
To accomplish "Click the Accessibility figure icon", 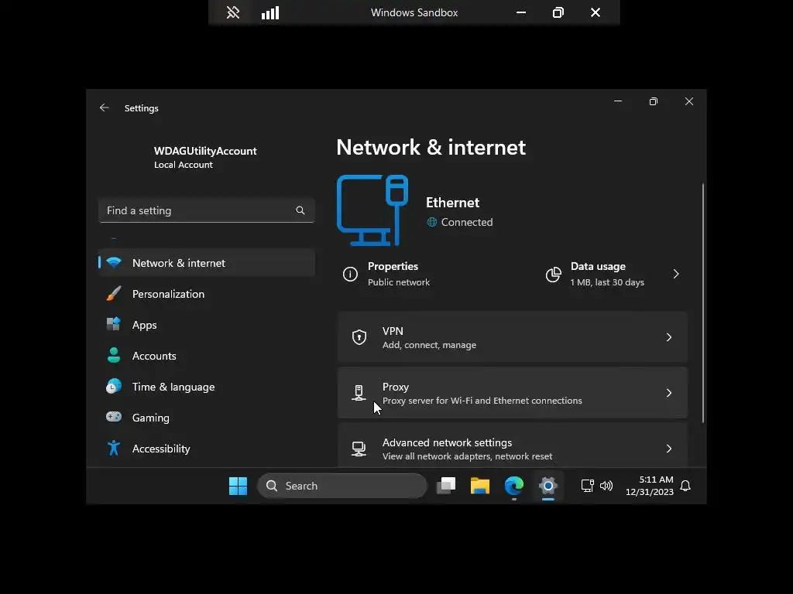I will pos(114,448).
